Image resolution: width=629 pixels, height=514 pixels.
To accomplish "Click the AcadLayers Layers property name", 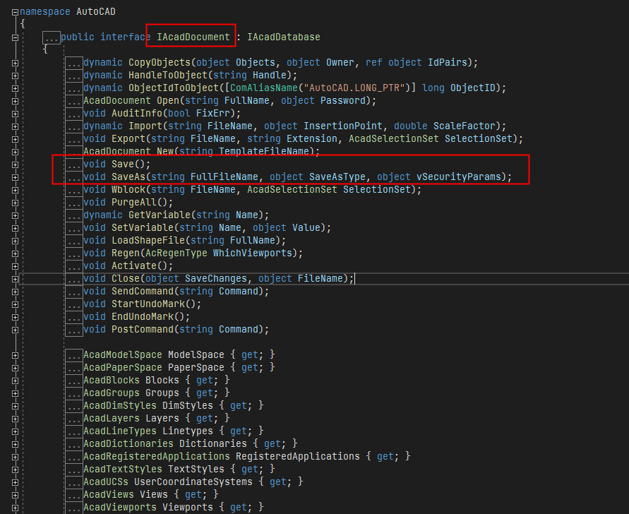I will pyautogui.click(x=162, y=418).
